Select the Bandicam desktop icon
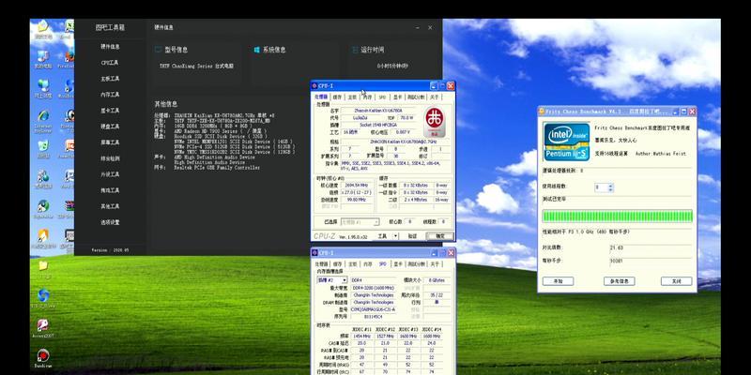Screen dimensions: 751x375 point(42,356)
